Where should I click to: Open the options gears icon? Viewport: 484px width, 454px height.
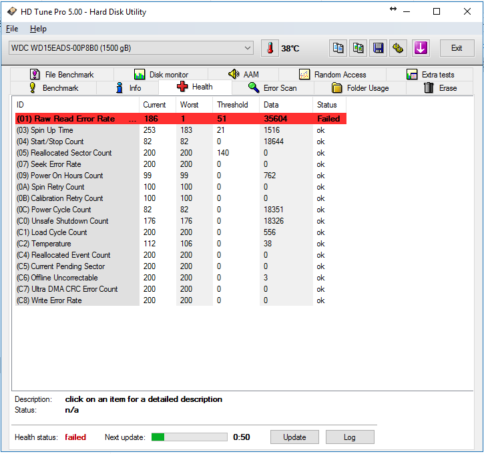tap(398, 48)
